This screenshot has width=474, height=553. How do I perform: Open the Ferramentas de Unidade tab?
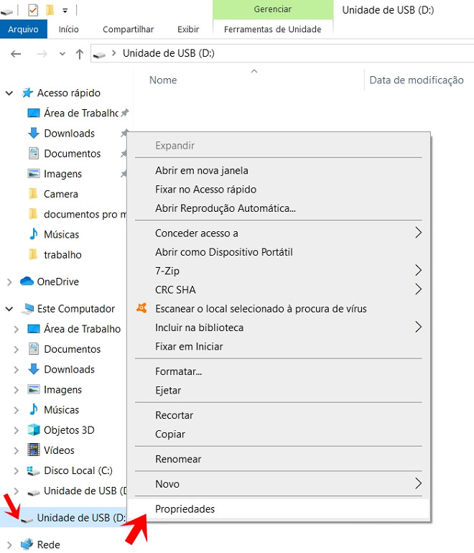tap(273, 29)
